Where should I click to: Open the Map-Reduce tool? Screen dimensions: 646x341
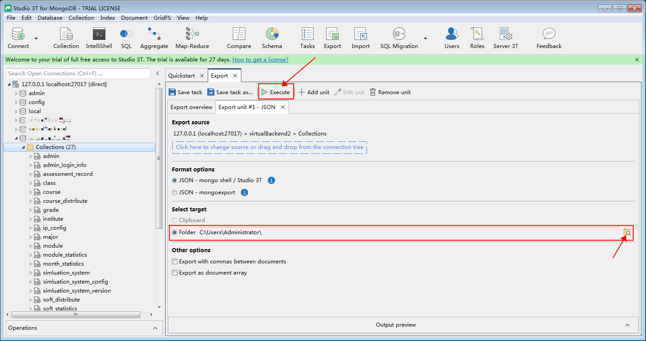pyautogui.click(x=192, y=38)
